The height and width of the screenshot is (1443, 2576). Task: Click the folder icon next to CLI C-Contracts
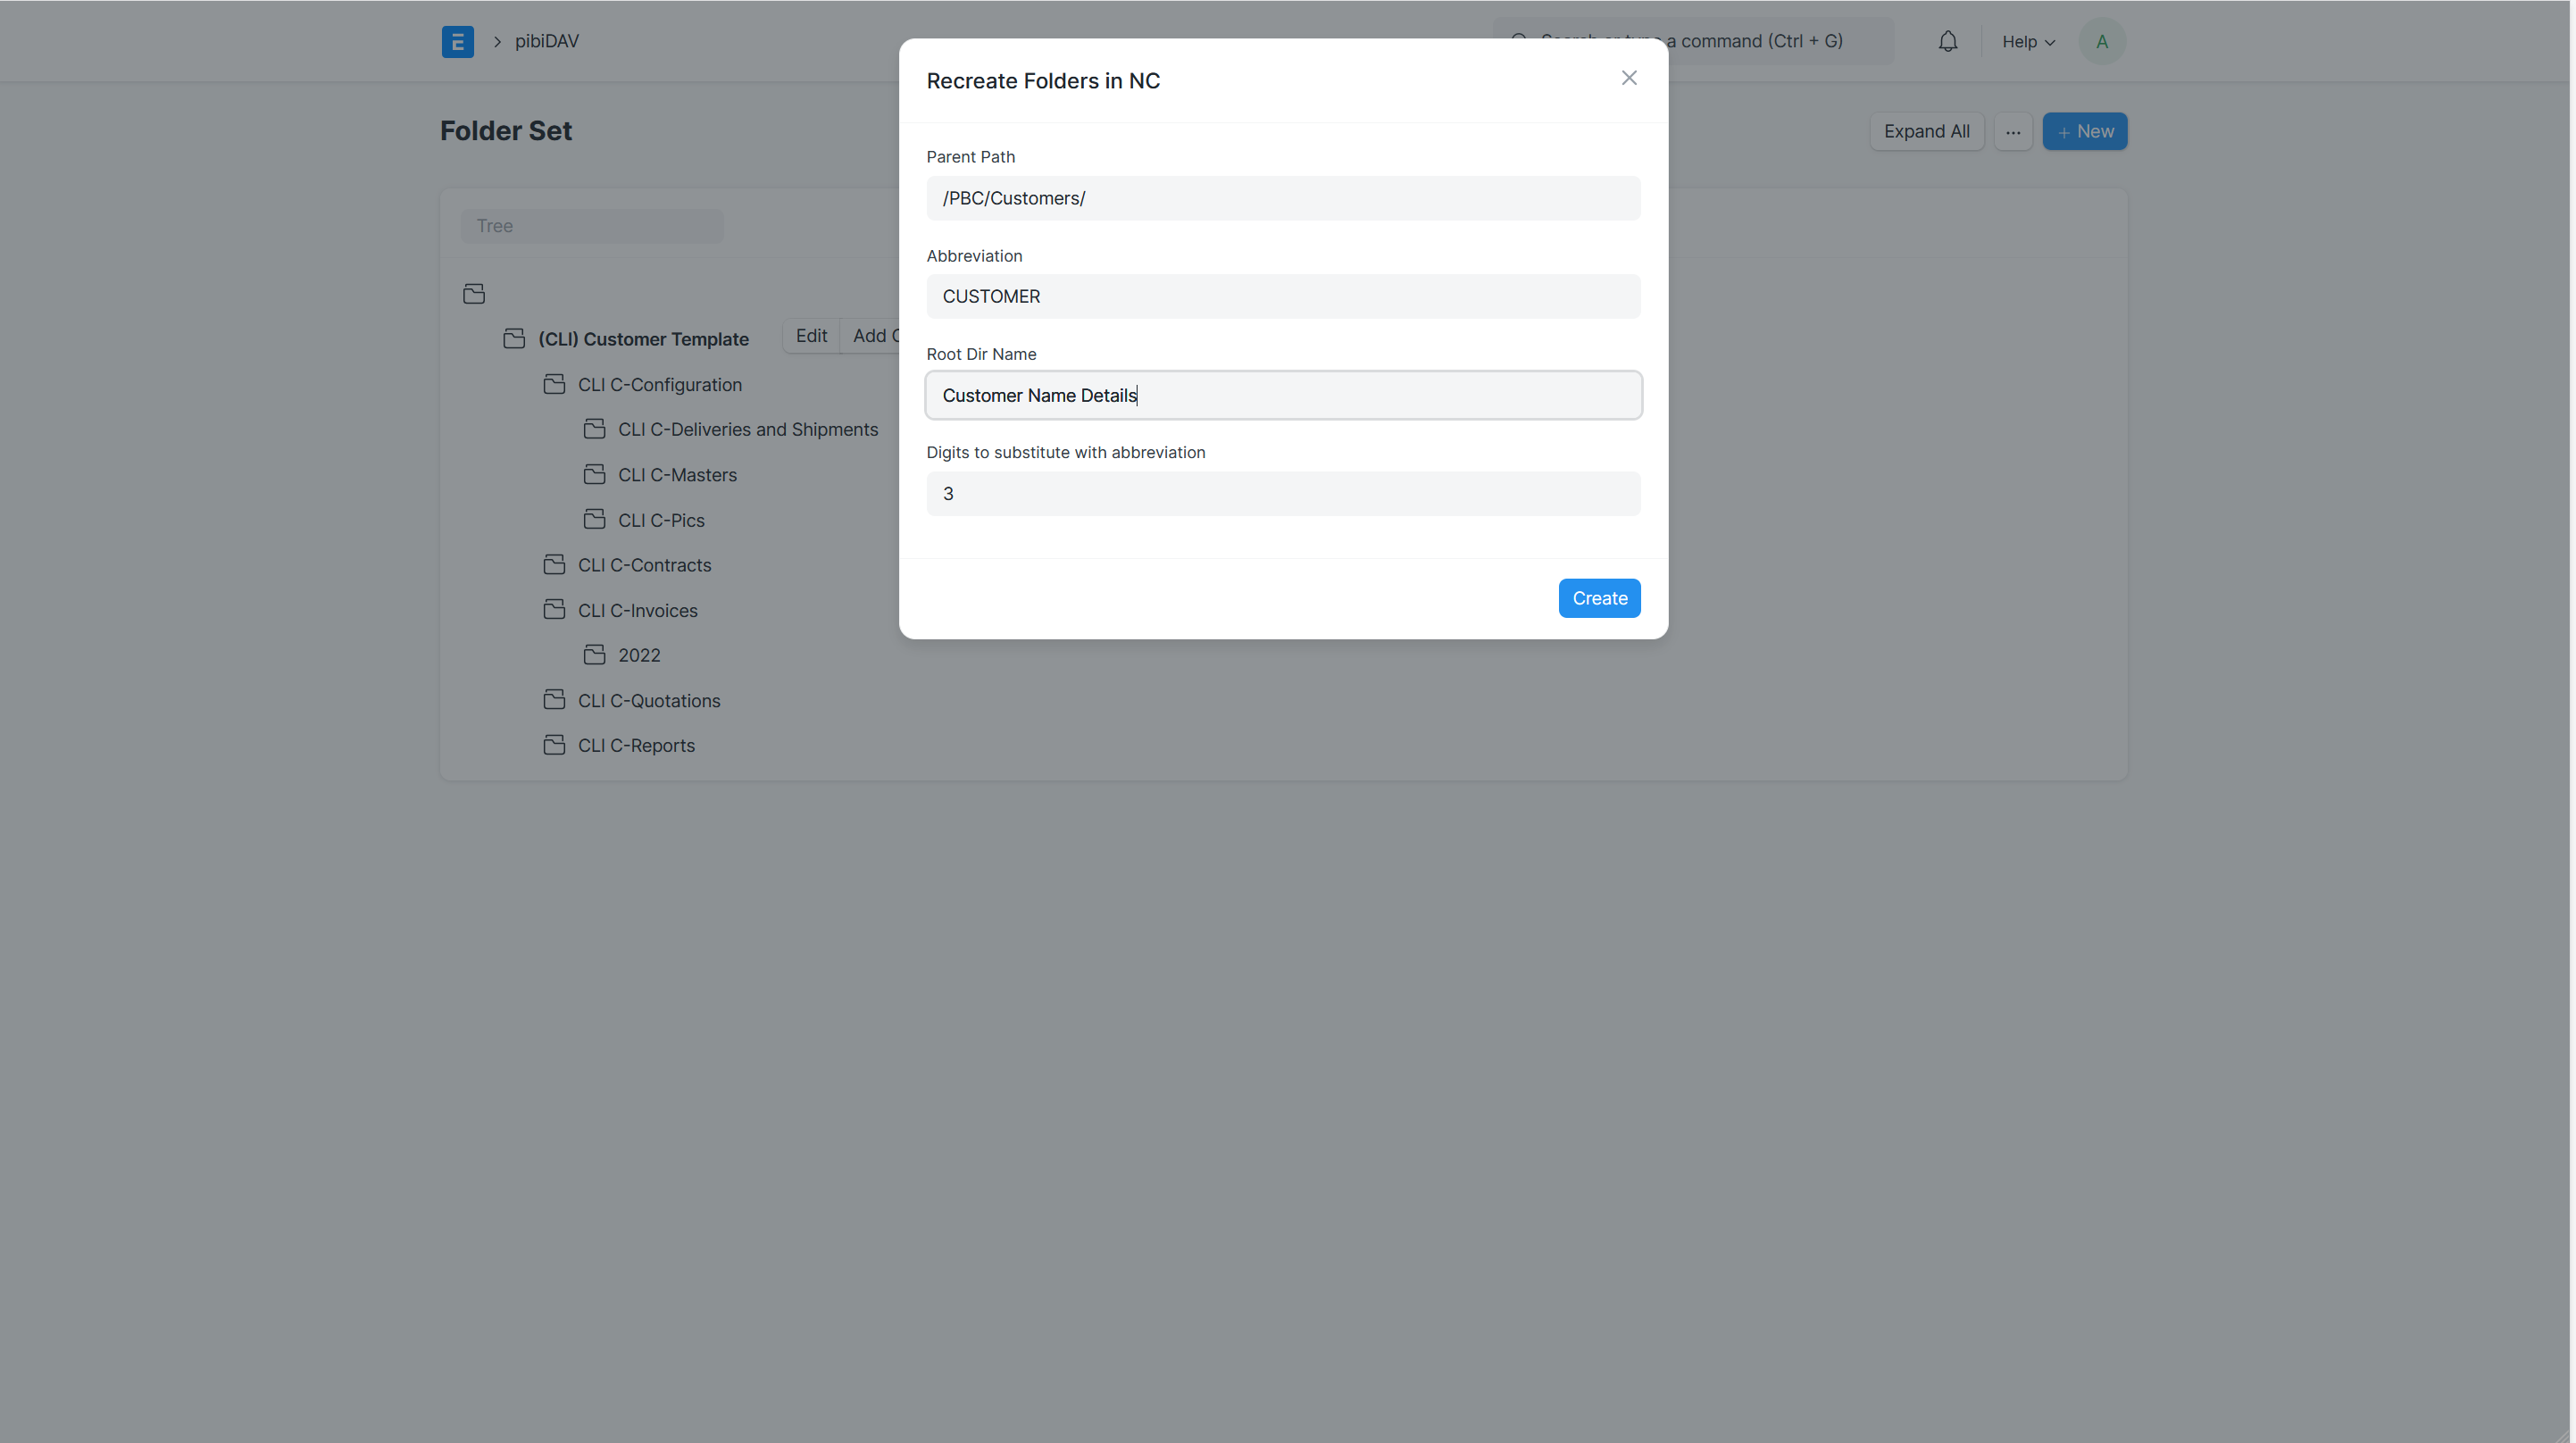click(554, 564)
